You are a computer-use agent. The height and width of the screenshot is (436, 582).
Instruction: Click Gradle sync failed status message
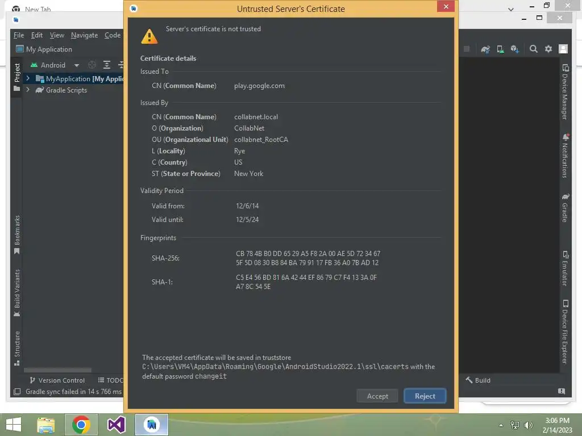[x=73, y=392]
